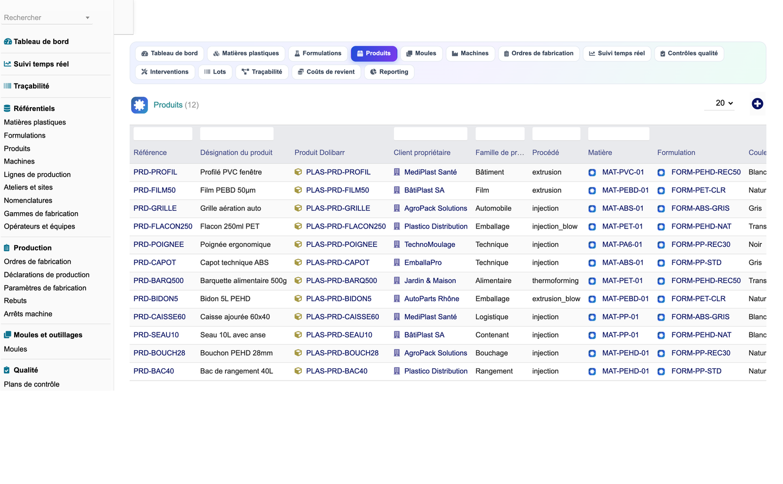This screenshot has width=783, height=484.
Task: Open the MediPlast Santé client link in PRD-CAISSE60 row
Action: pyautogui.click(x=430, y=317)
